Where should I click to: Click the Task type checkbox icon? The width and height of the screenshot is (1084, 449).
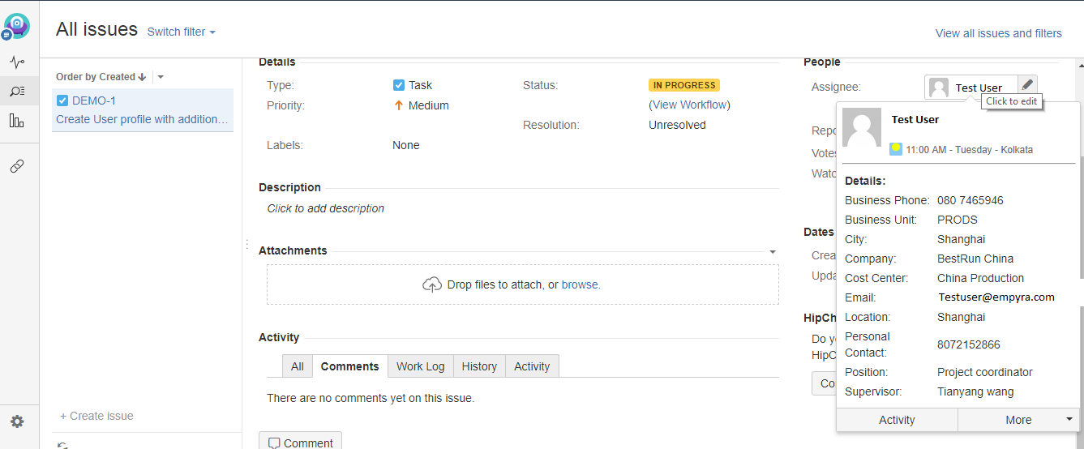click(399, 85)
